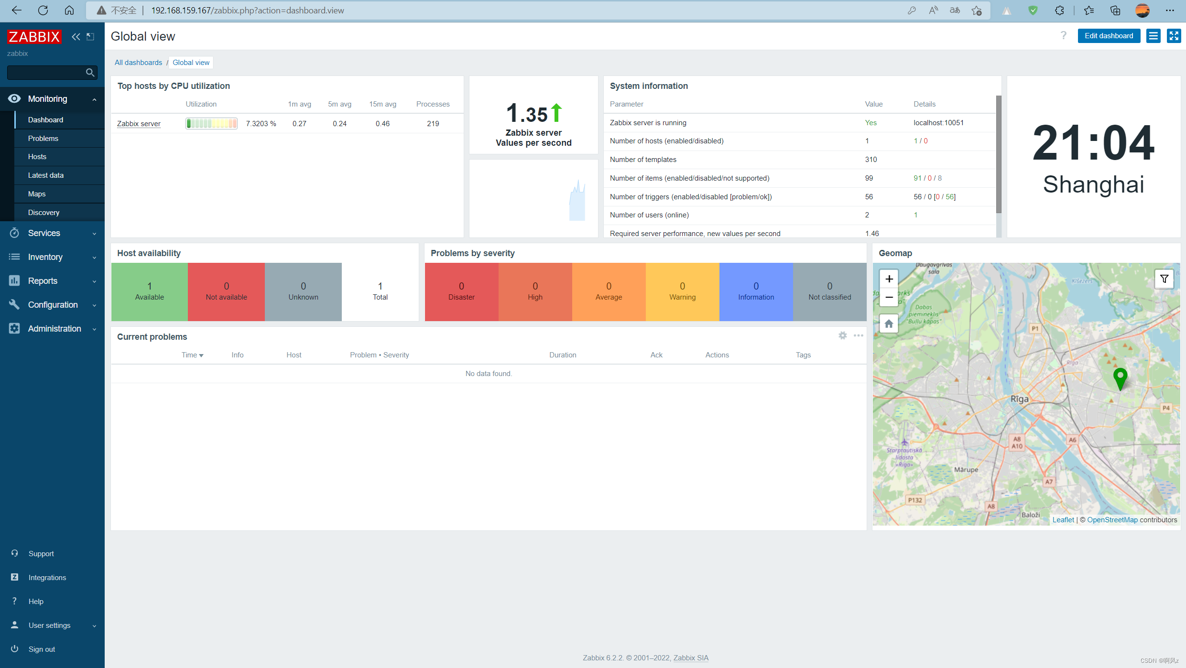
Task: Open the Problems menu item
Action: click(x=43, y=139)
